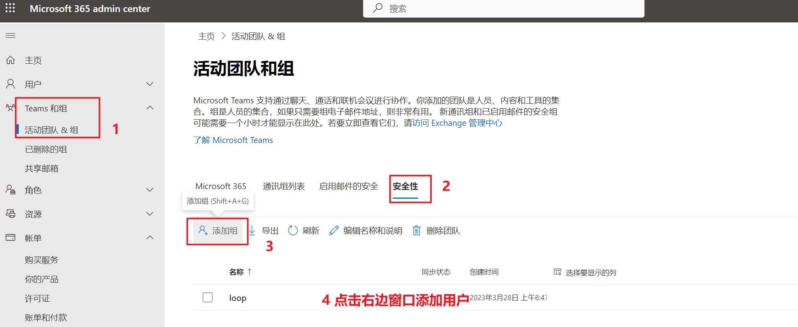Collapse the Teams 和组 section chevron

150,108
